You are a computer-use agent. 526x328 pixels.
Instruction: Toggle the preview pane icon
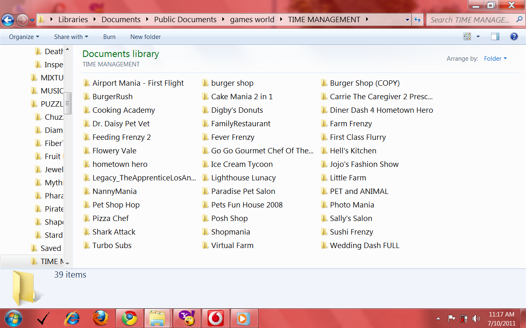pos(495,36)
